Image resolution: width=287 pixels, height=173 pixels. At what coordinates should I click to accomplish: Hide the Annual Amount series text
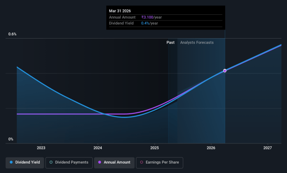point(117,162)
